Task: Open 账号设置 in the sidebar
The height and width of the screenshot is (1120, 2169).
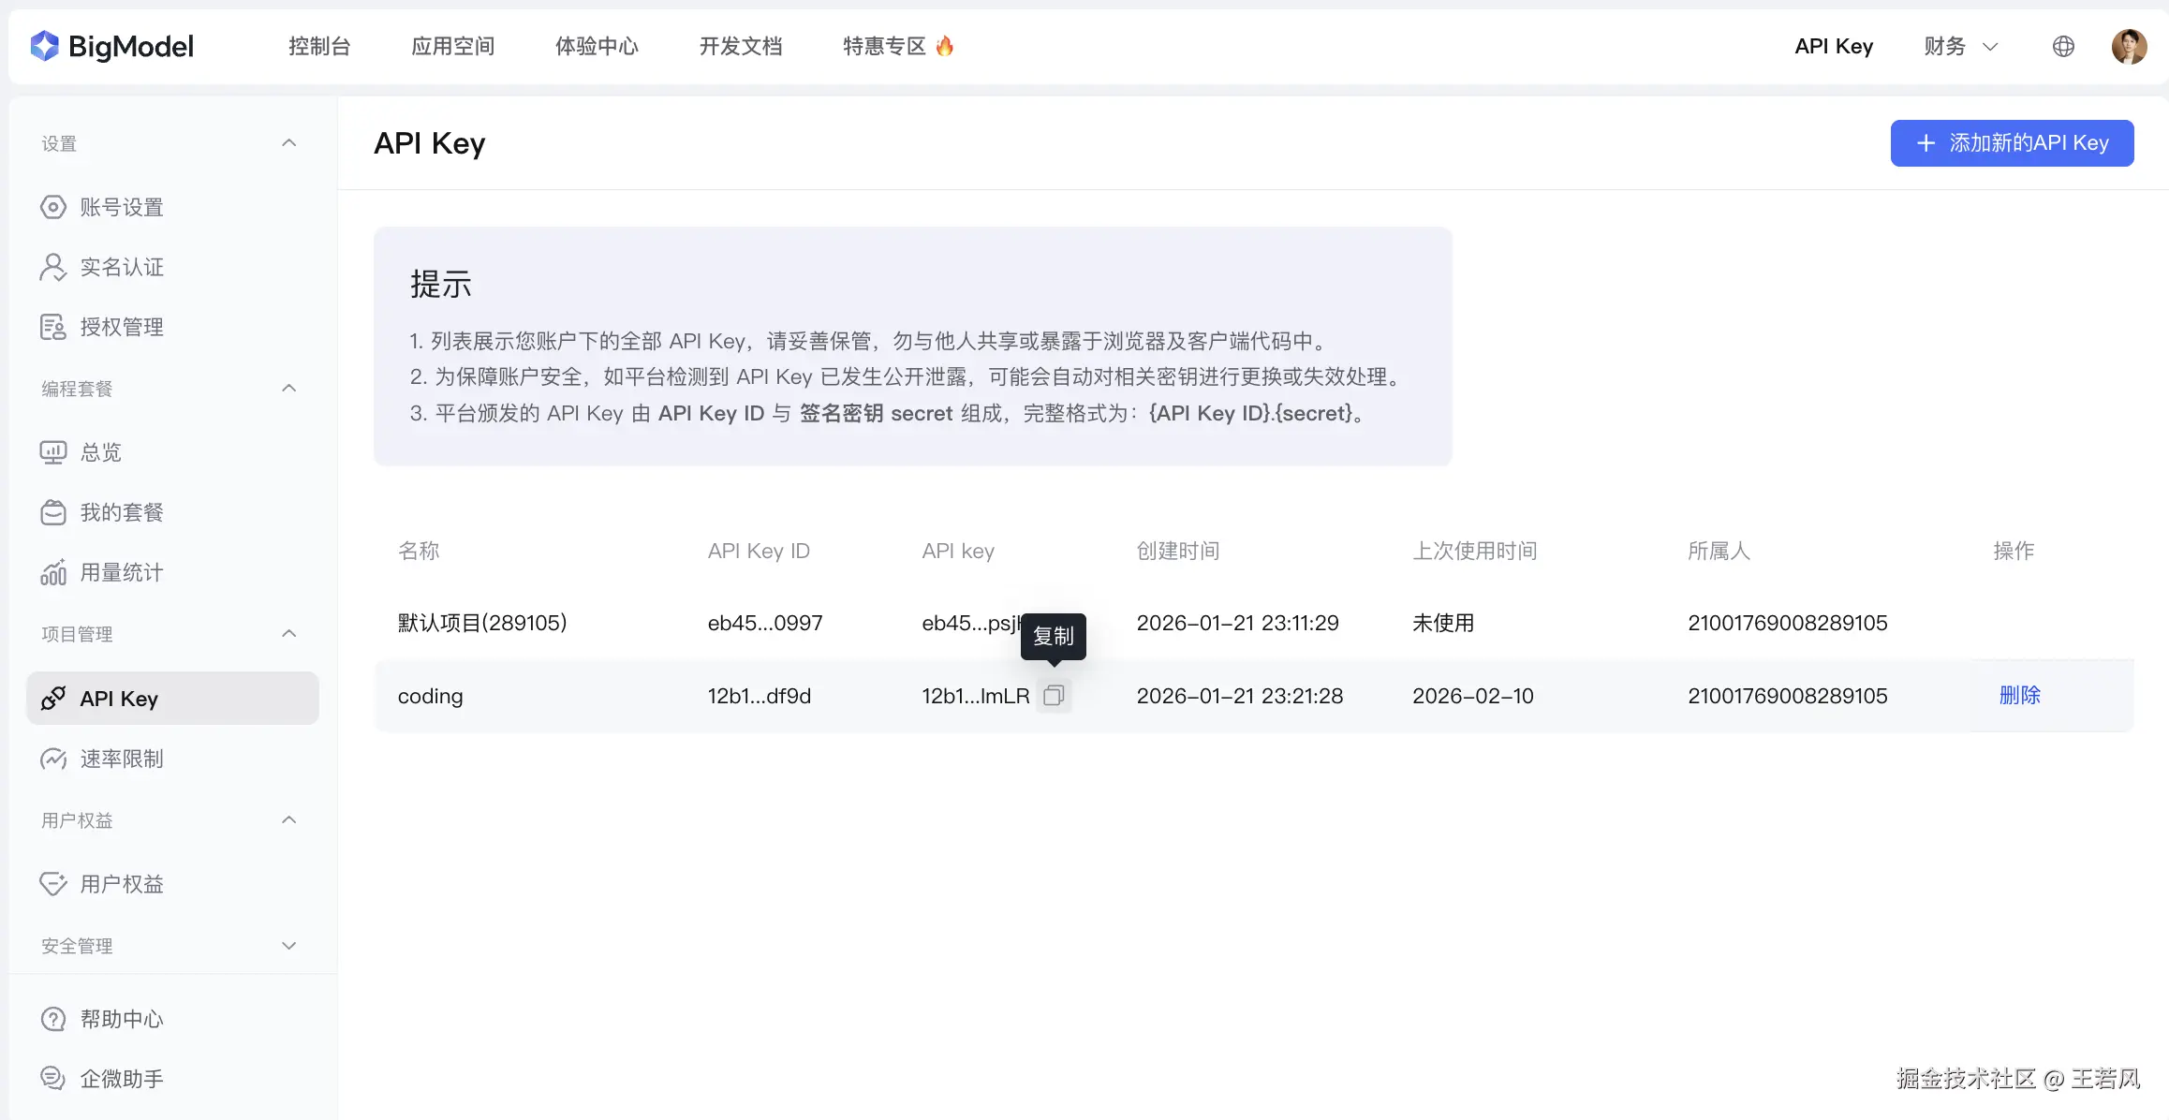Action: coord(121,207)
